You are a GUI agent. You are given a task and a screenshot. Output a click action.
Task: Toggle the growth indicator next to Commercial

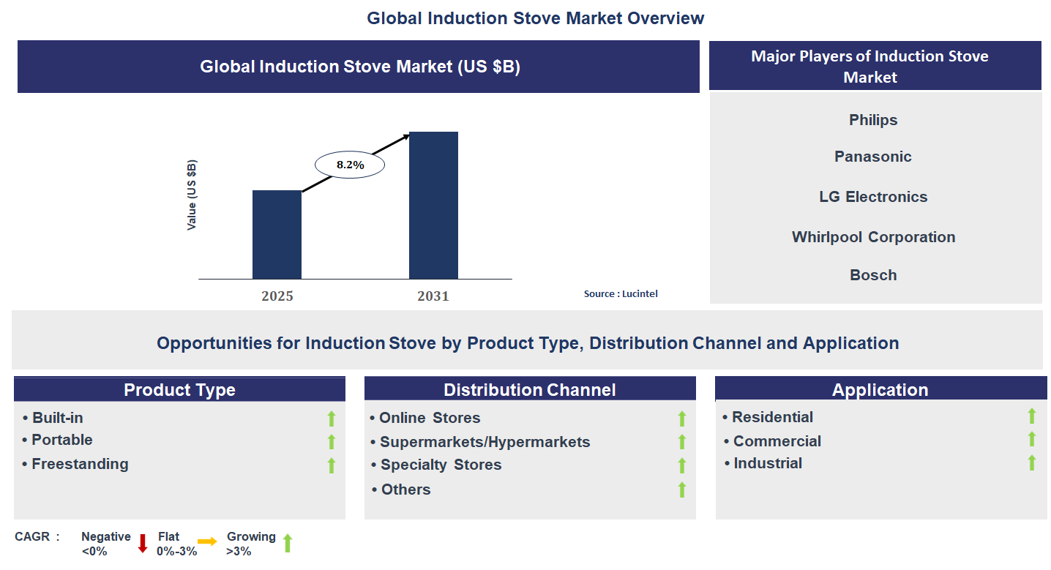[1033, 440]
